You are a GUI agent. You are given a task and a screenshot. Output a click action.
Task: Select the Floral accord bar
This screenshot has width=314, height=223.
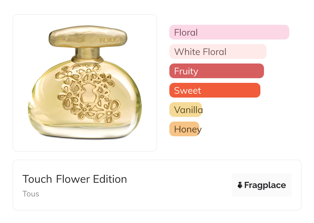click(x=229, y=32)
